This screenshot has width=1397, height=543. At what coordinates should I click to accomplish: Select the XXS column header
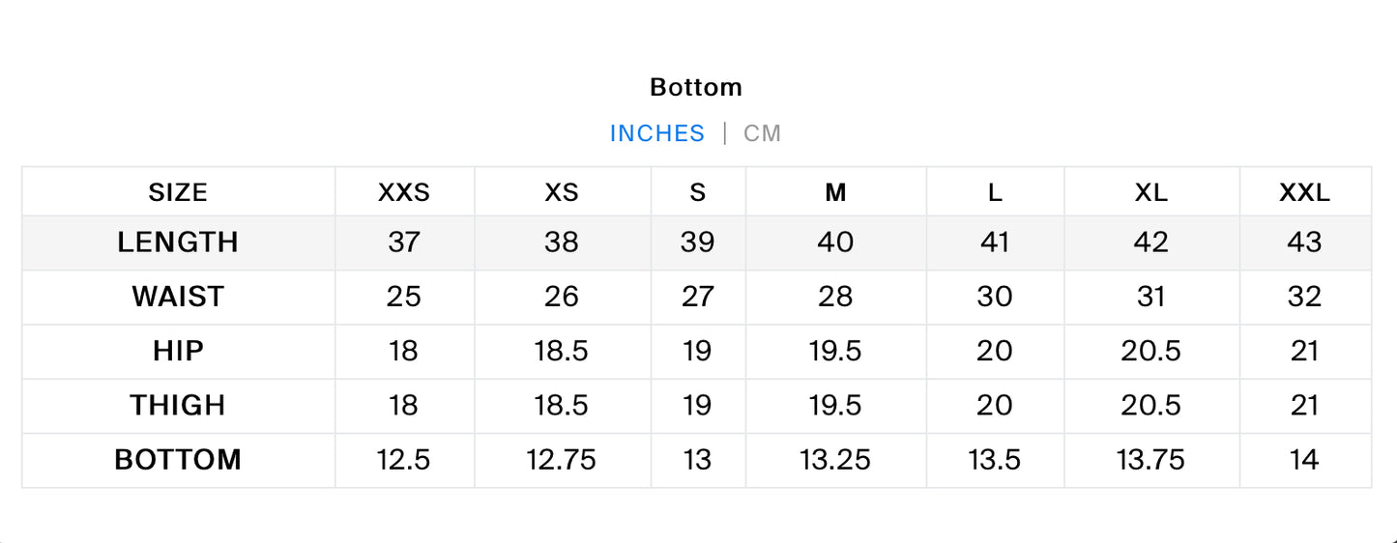pos(404,192)
